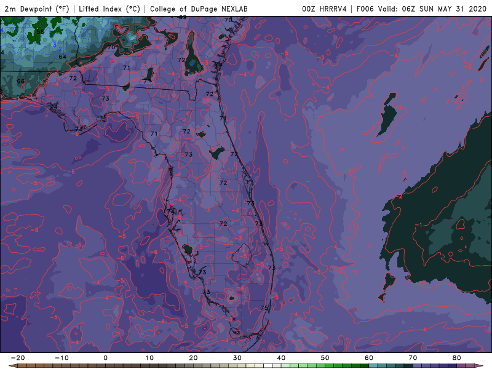Viewport: 492px width, 369px height.
Task: Click the '00Z HRRRV4' model run label
Action: [324, 9]
